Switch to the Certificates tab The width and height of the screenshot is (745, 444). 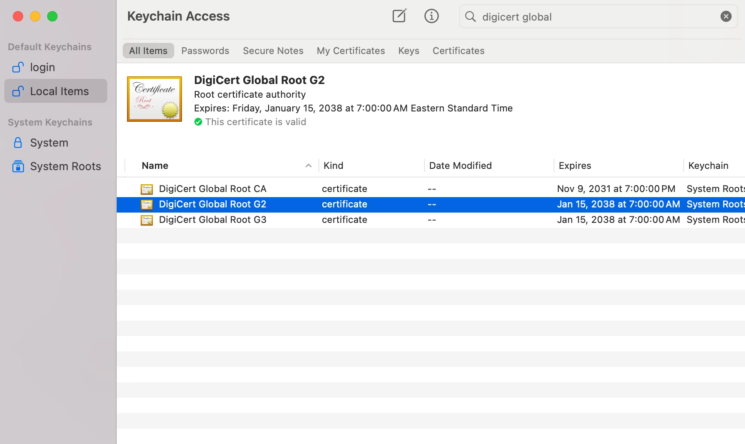click(458, 51)
